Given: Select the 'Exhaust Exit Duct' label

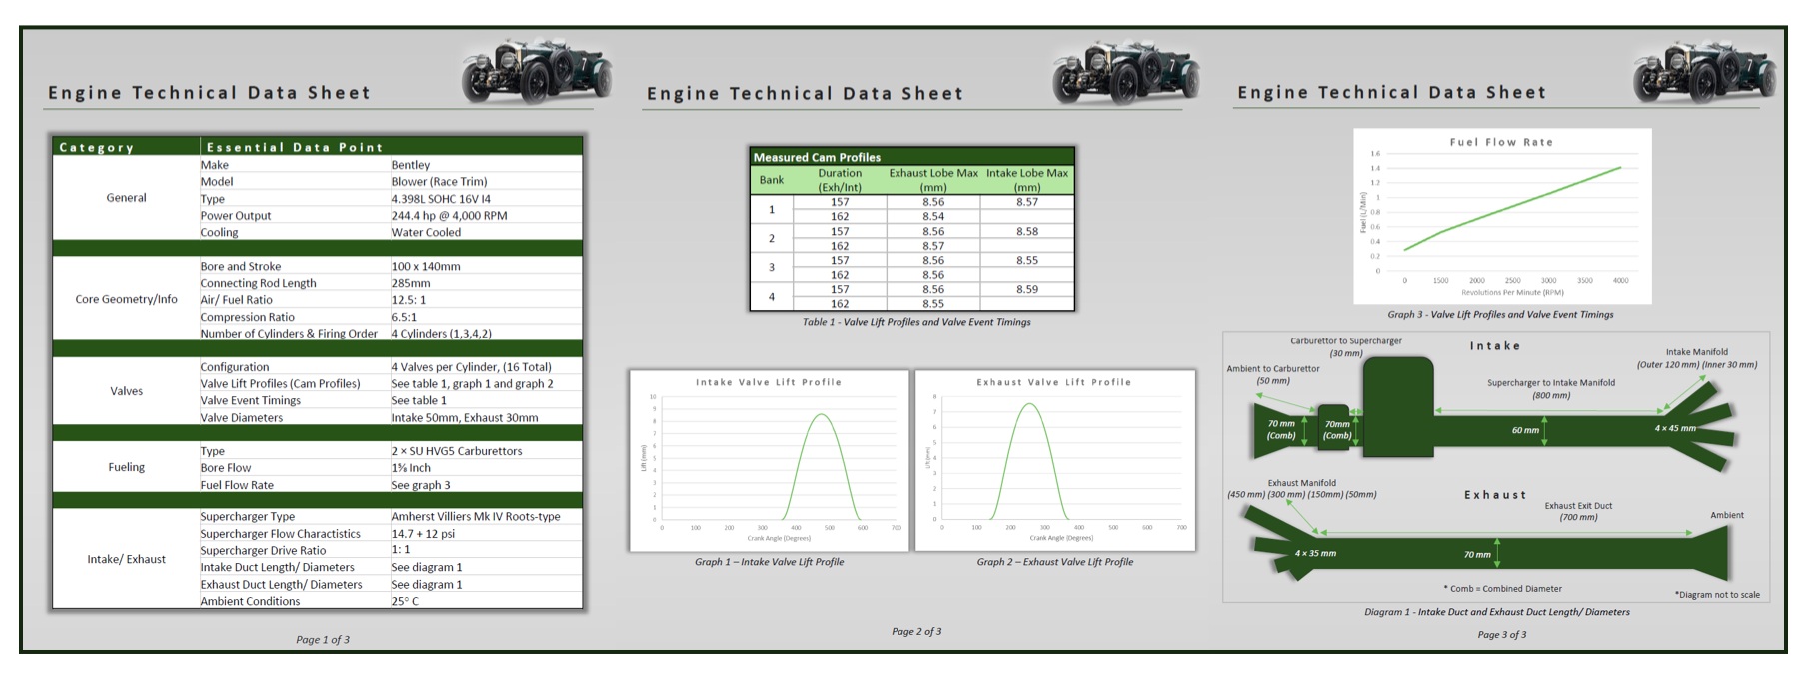Looking at the screenshot, I should (1578, 506).
